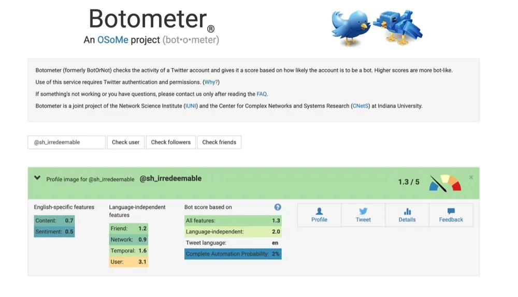This screenshot has width=518, height=297.
Task: Open the OSoMe project link
Action: coord(112,40)
